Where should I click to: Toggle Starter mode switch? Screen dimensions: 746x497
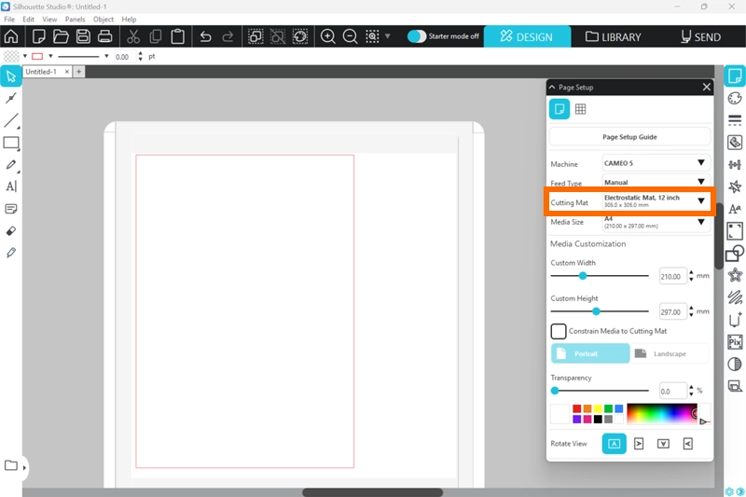[x=417, y=37]
